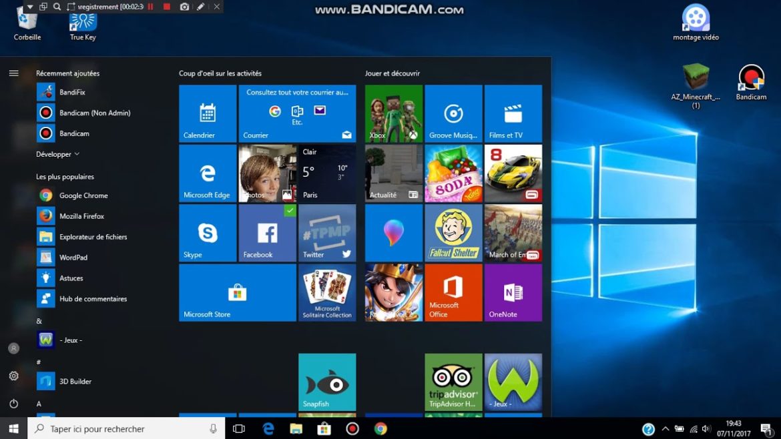Expand the Start menu hamburger navigation
Image resolution: width=781 pixels, height=439 pixels.
[13, 73]
